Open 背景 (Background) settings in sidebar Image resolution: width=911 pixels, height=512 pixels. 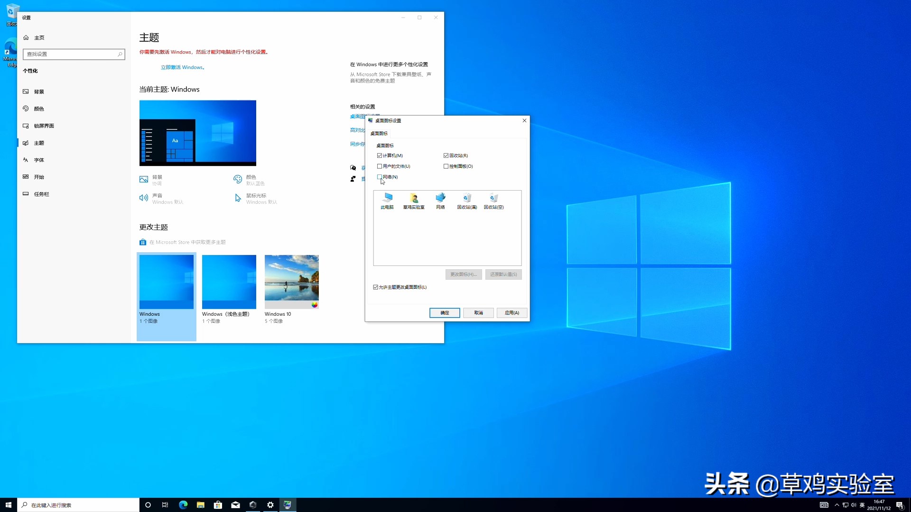click(x=40, y=91)
